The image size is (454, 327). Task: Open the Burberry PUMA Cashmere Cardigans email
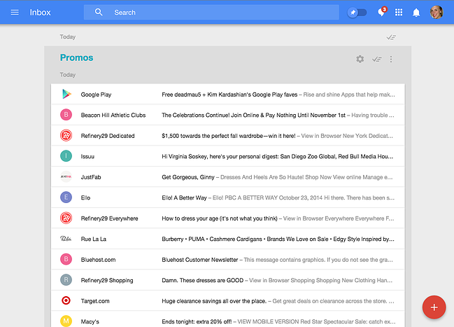coord(228,239)
